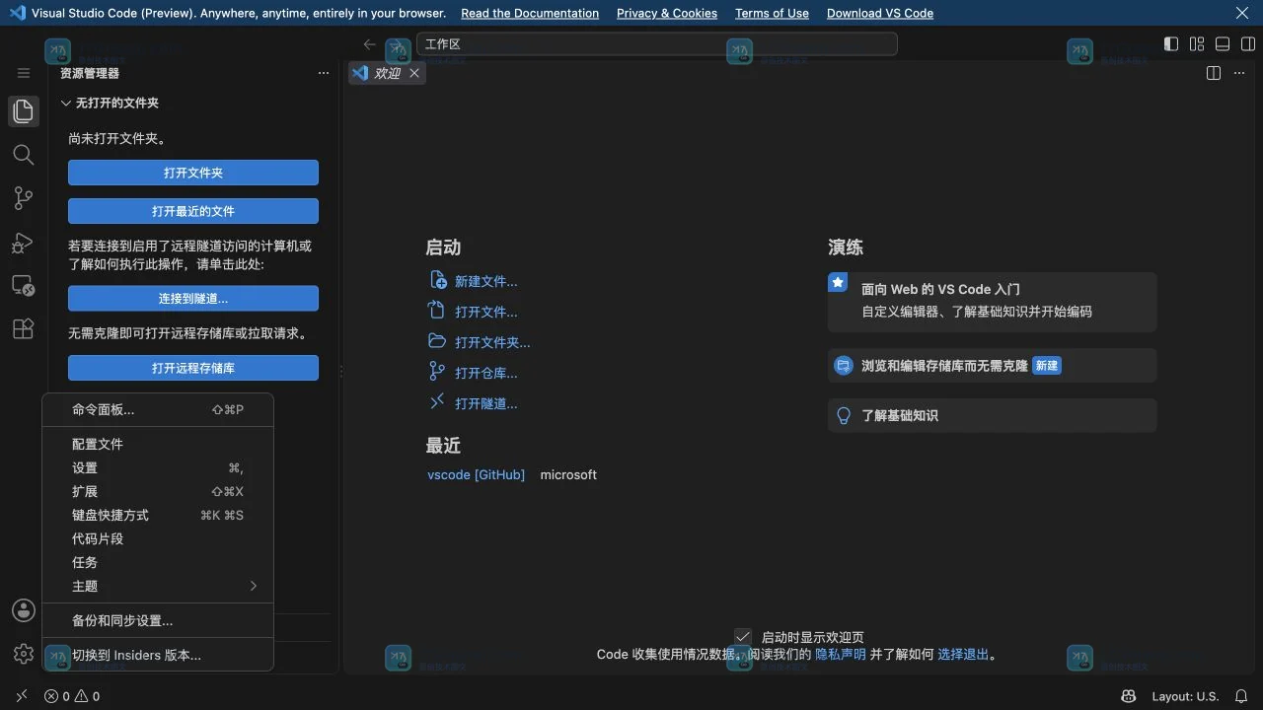Screen dimensions: 1263x710
Task: Select 配置文件 menu entry
Action: (158, 444)
